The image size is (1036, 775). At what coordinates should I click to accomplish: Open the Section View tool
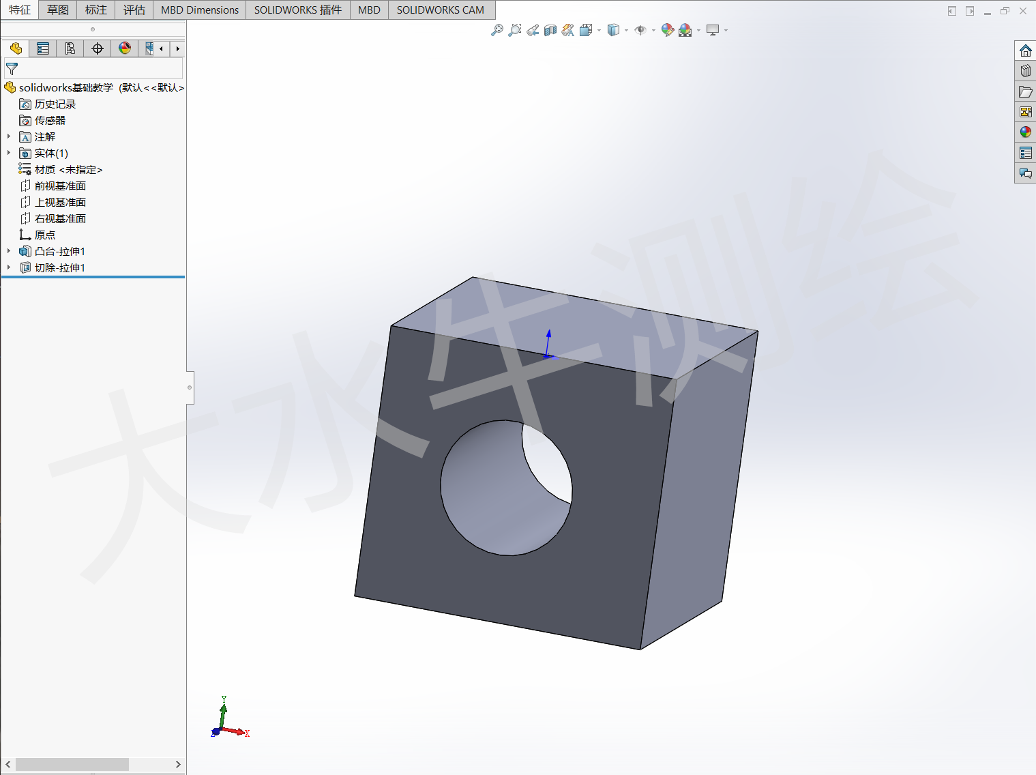pos(550,30)
